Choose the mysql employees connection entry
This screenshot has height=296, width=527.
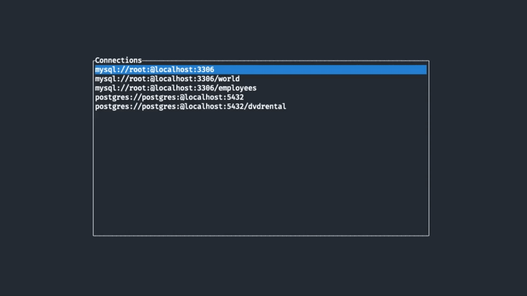[x=175, y=88]
